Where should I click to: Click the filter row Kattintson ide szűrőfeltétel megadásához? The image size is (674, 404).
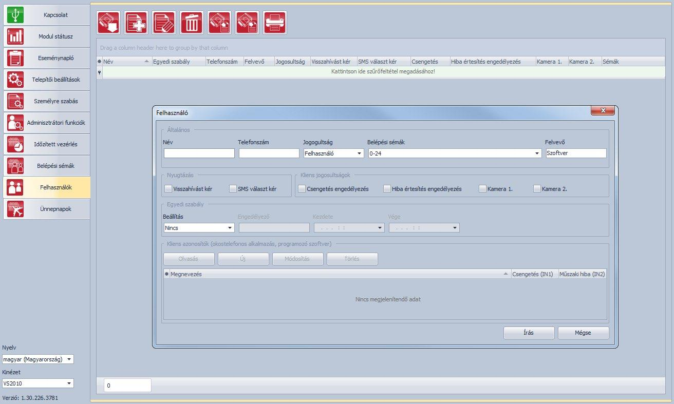(383, 71)
